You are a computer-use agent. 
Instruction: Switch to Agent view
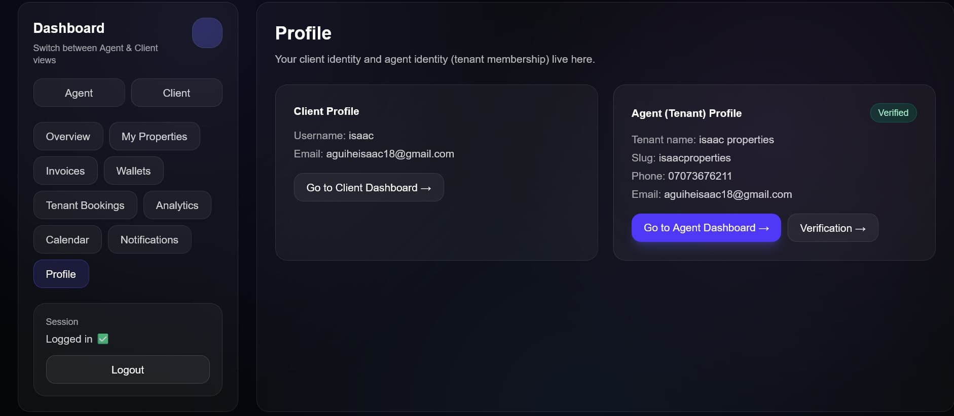79,93
